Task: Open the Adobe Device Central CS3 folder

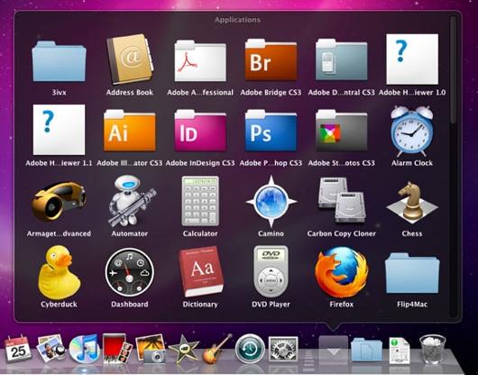Action: point(341,60)
